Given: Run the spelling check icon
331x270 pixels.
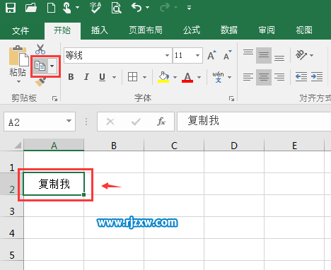Looking at the screenshot, I should (95, 8).
